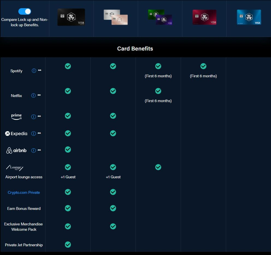The image size is (271, 255).
Task: Click Crypto.com Private checkmark under black card
Action: point(68,192)
